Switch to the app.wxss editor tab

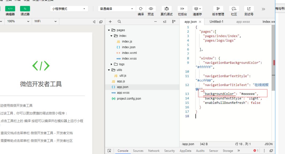[243, 22]
